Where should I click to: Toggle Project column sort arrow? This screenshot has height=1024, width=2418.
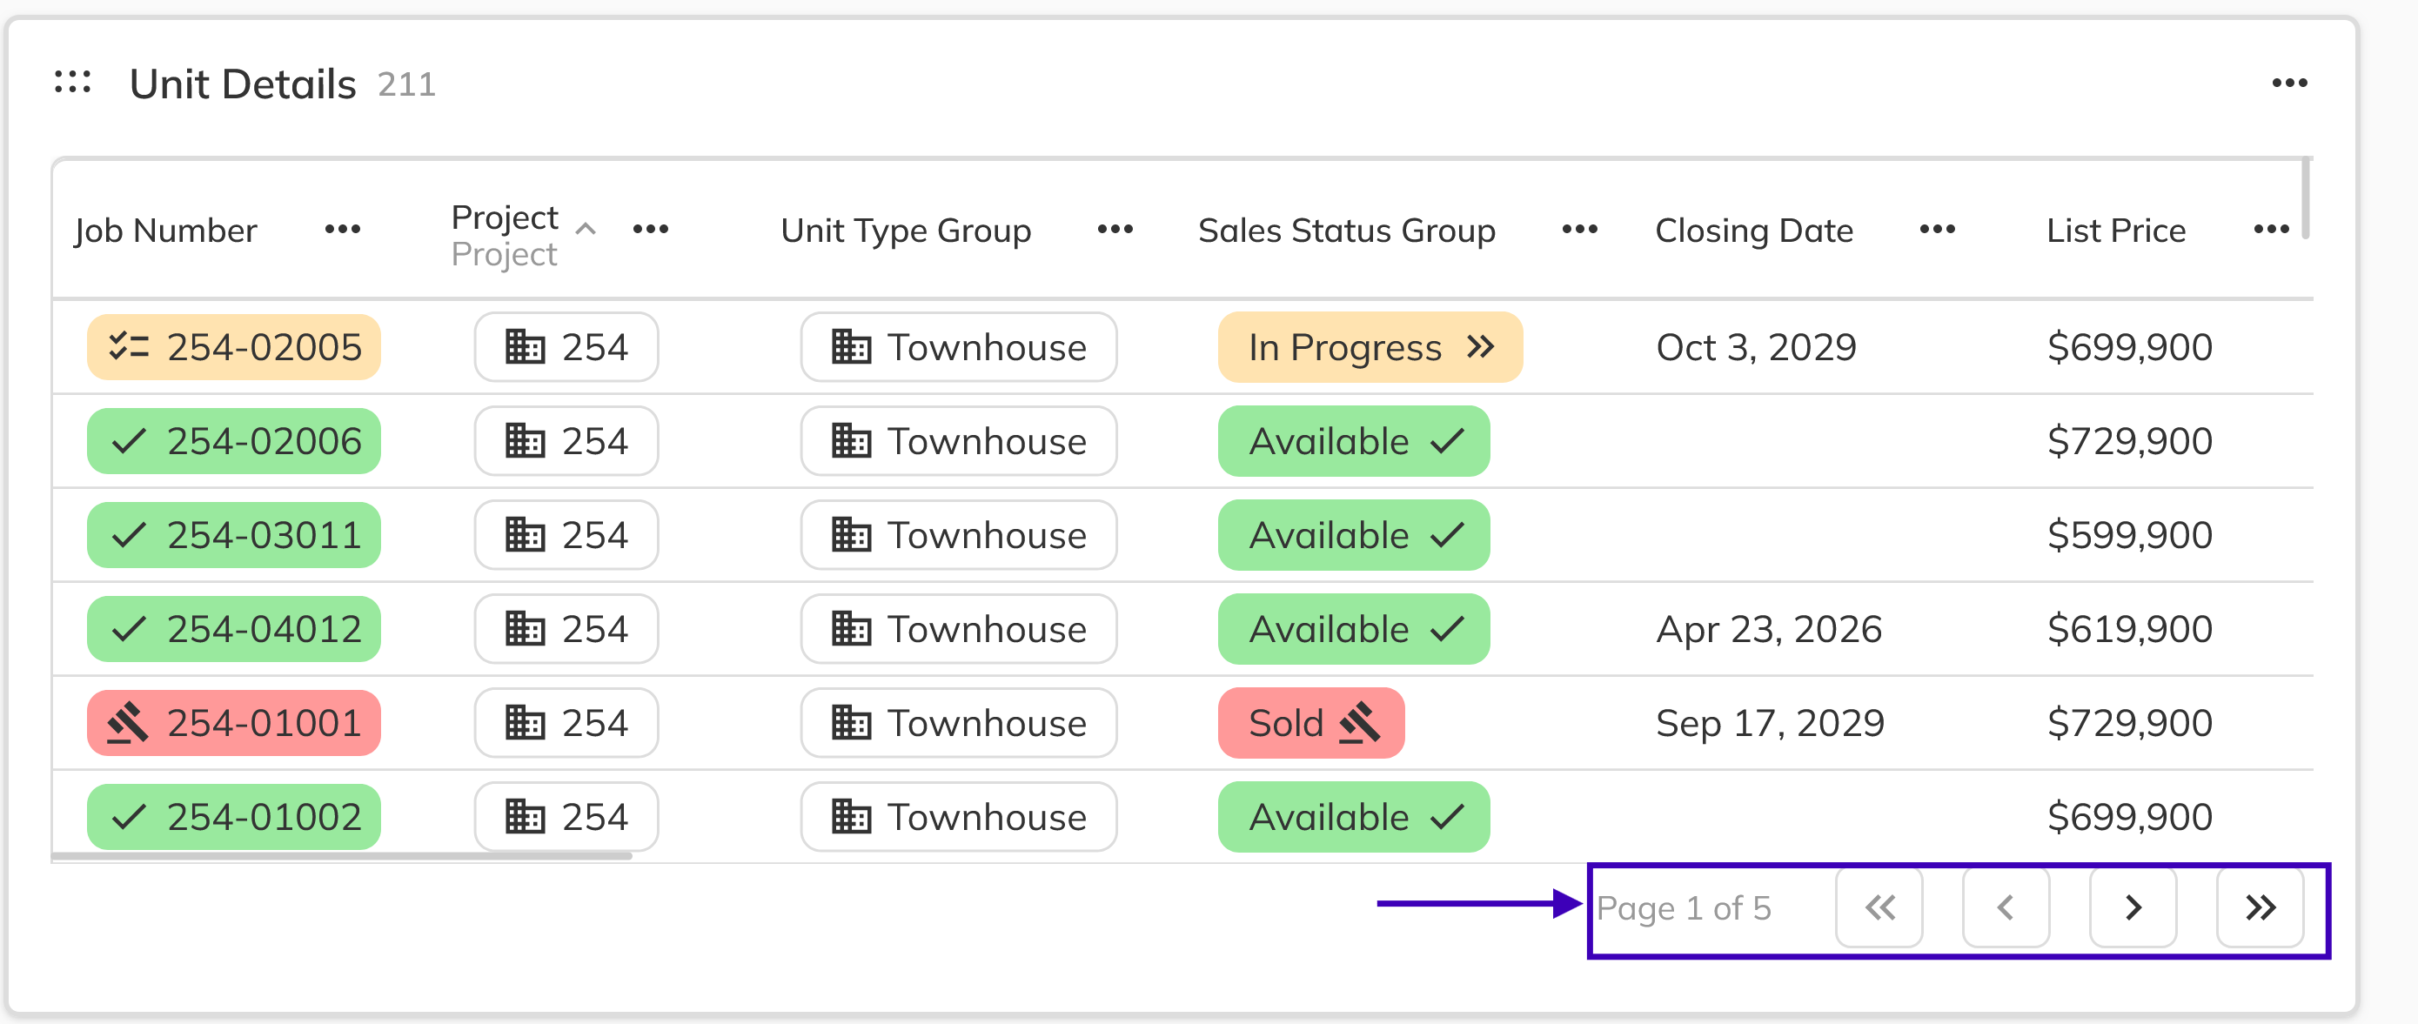point(586,228)
